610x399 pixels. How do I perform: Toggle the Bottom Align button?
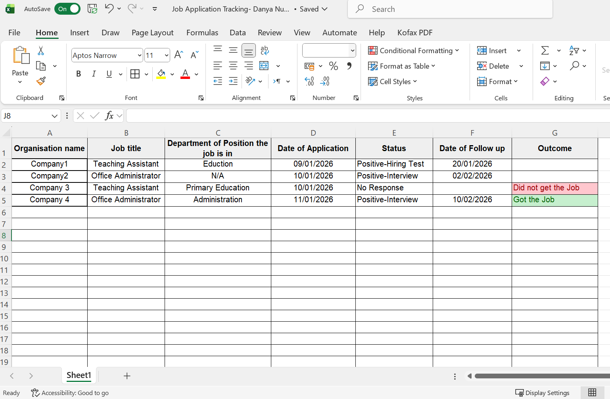click(x=249, y=51)
